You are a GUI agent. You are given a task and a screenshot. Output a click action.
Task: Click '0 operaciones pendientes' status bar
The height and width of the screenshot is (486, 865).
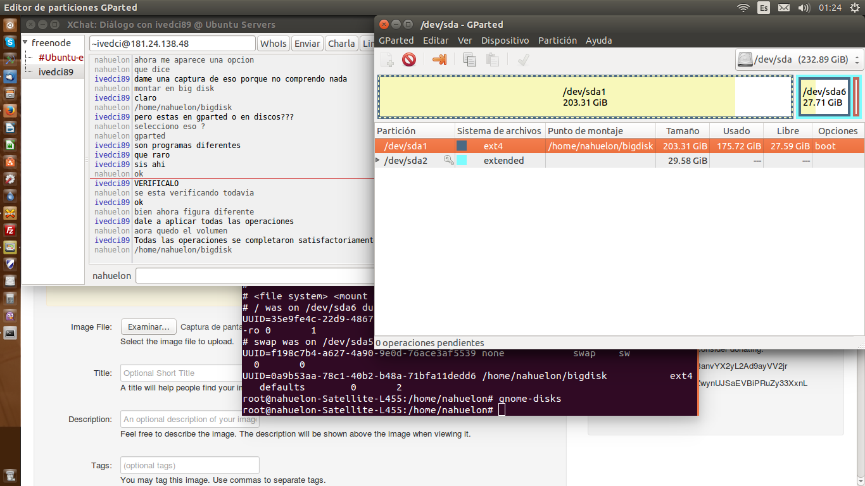pyautogui.click(x=430, y=343)
